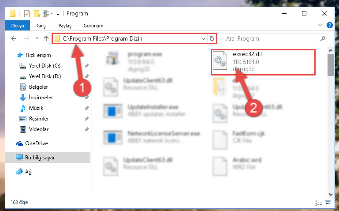Click the Back navigation arrow
339x211 pixels.
[x=14, y=38]
